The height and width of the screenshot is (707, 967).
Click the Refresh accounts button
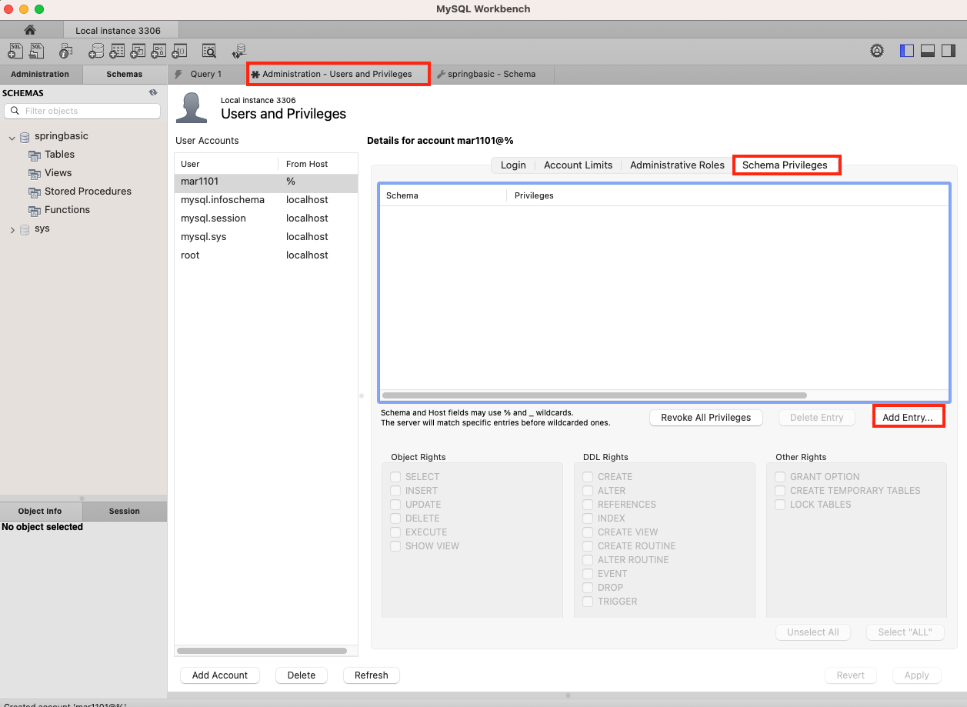pos(372,675)
